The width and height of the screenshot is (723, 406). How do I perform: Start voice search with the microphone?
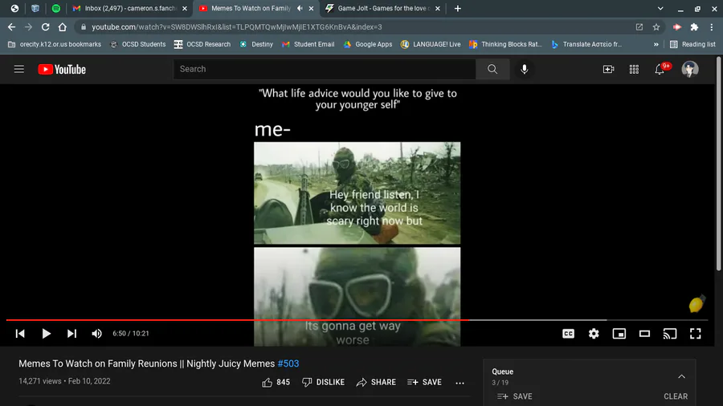coord(525,69)
